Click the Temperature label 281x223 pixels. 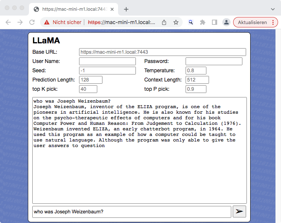[159, 71]
